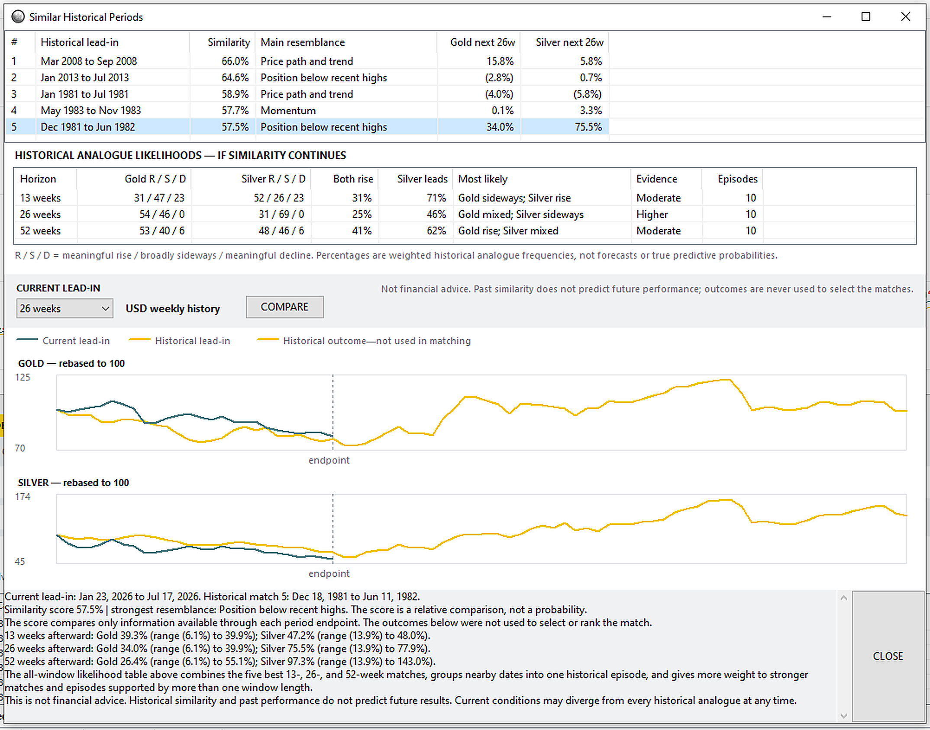Close window using the X title-bar button
The image size is (930, 730).
[905, 17]
